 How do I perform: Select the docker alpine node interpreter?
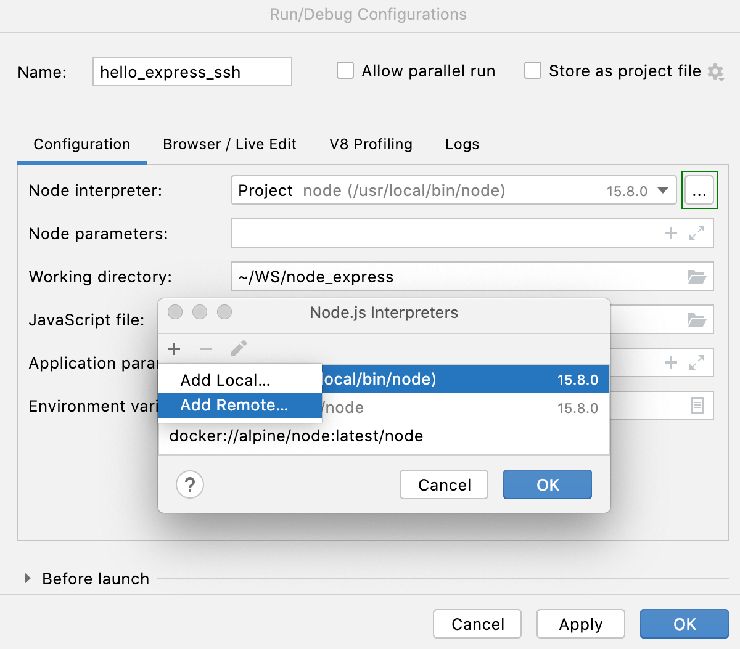pyautogui.click(x=295, y=436)
